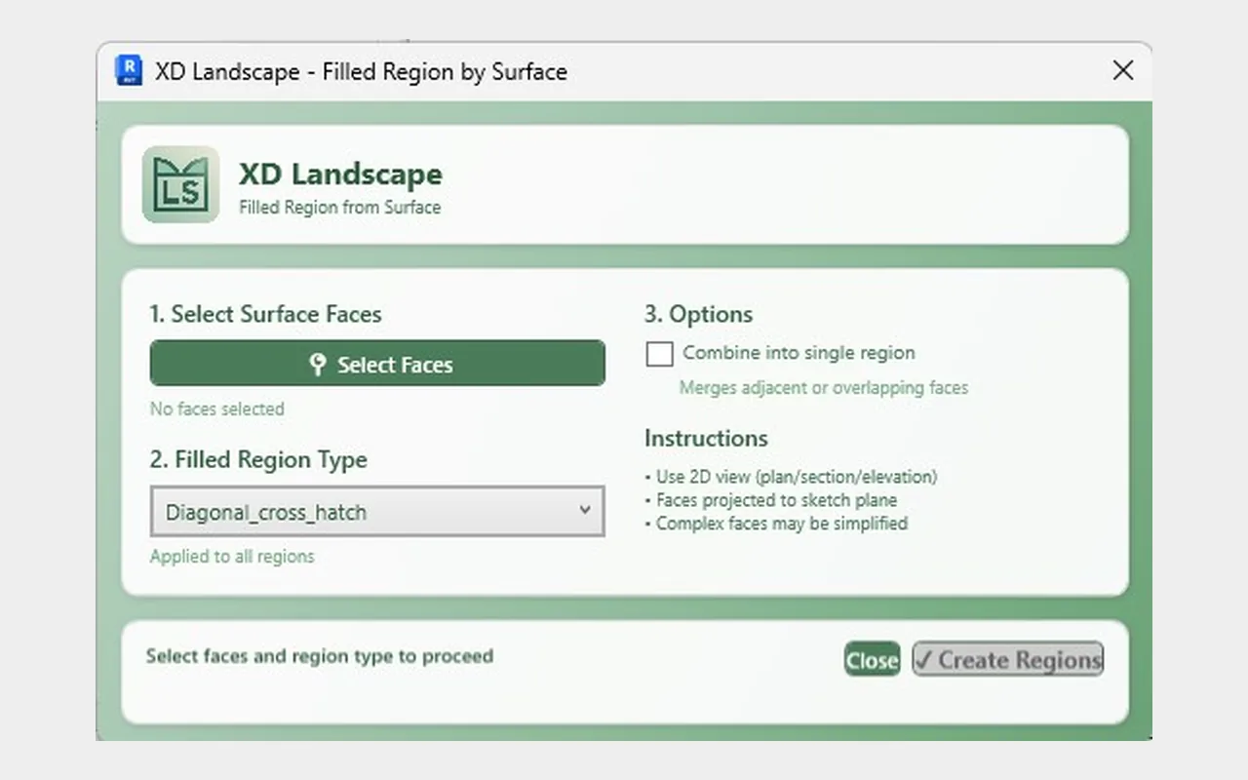Click the Select Faces button
Viewport: 1248px width, 780px height.
377,364
